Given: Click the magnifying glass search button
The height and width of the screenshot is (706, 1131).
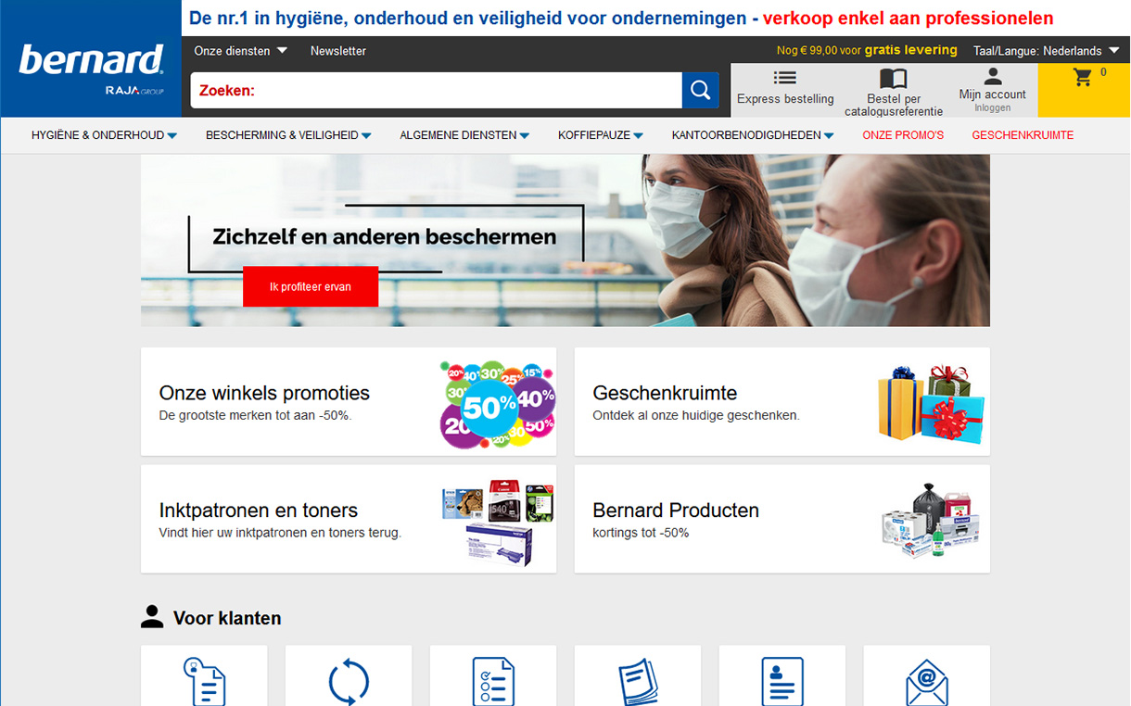Looking at the screenshot, I should pyautogui.click(x=700, y=91).
